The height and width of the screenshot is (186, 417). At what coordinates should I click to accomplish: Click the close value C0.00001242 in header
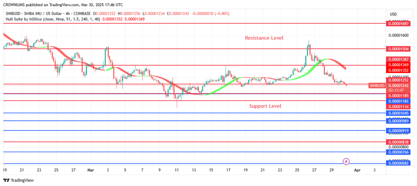click(x=178, y=13)
